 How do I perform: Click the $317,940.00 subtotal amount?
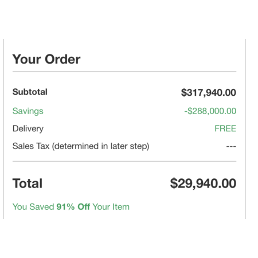209,93
